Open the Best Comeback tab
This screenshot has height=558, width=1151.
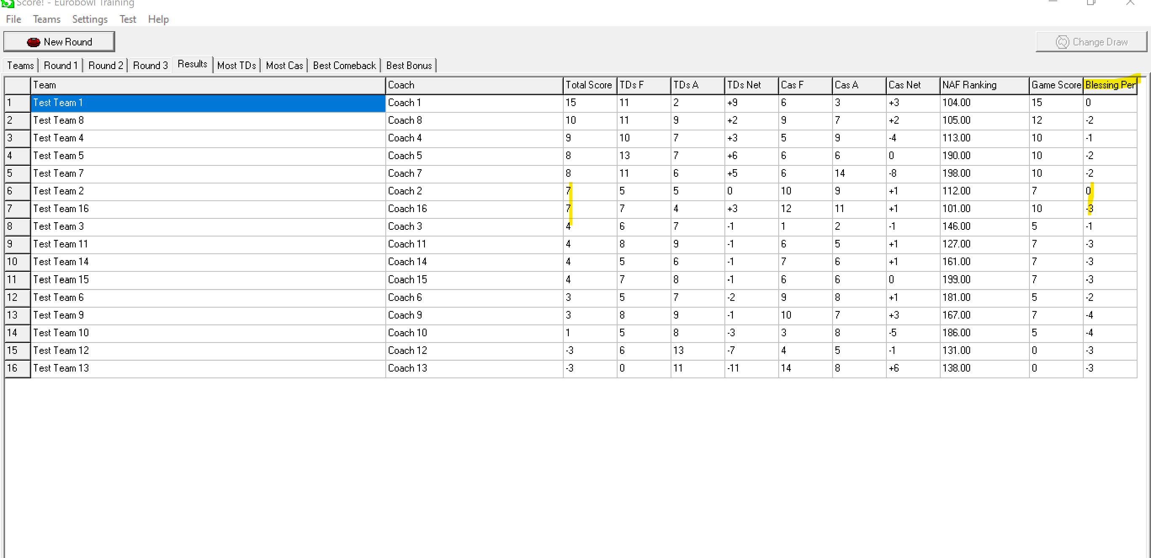pos(344,65)
